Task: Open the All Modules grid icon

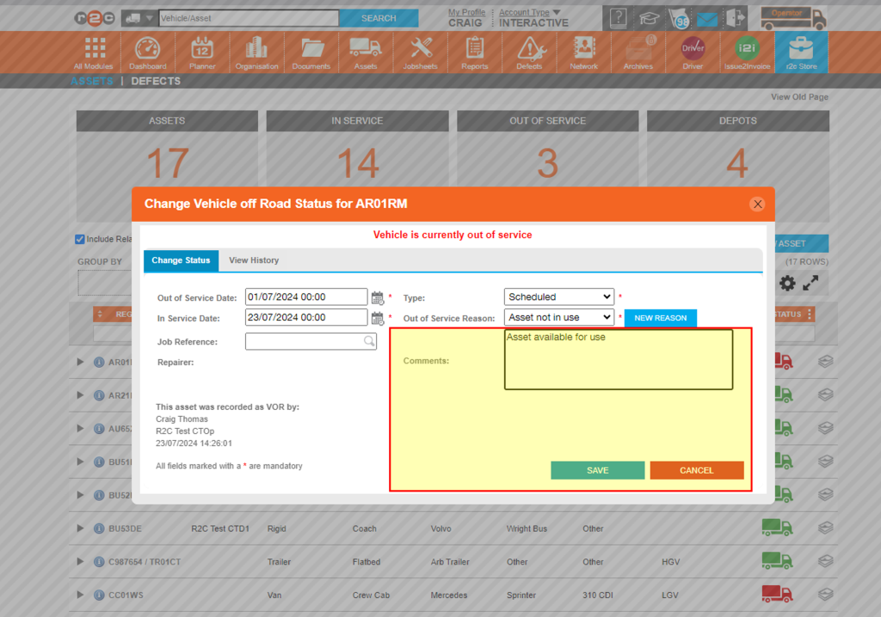Action: 94,52
